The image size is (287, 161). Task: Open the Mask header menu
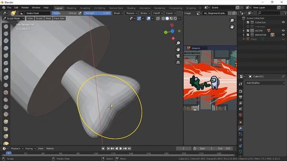[48, 18]
